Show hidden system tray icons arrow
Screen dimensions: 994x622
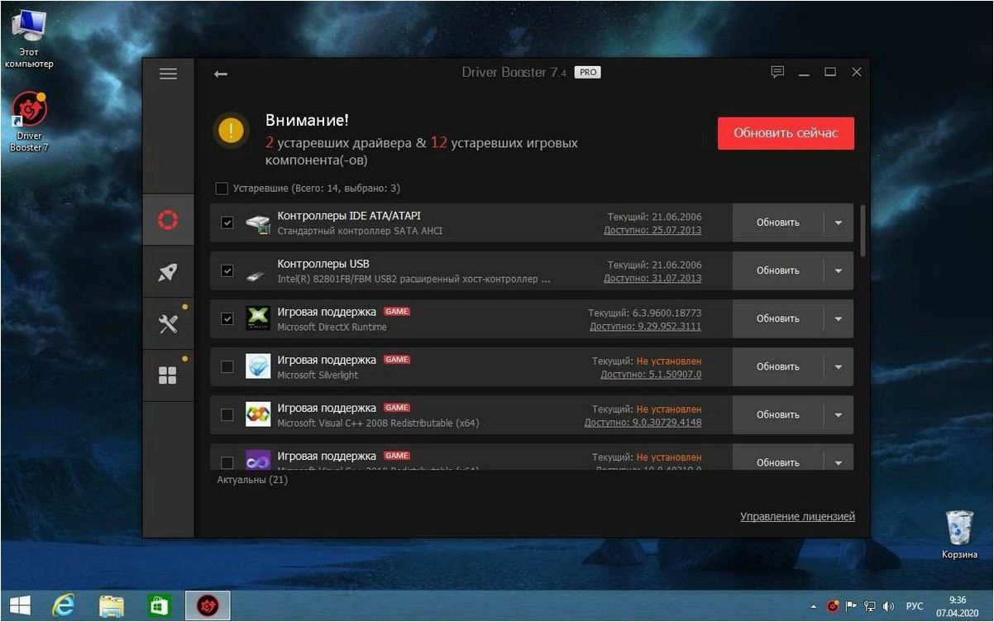(x=813, y=606)
